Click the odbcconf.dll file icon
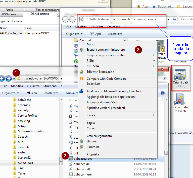This screenshot has width=193, height=178. click(71, 169)
